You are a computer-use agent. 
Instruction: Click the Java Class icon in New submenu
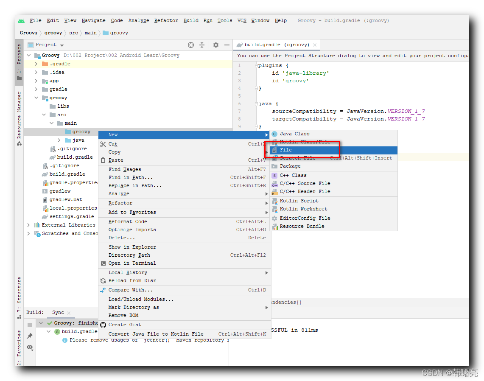pyautogui.click(x=274, y=134)
